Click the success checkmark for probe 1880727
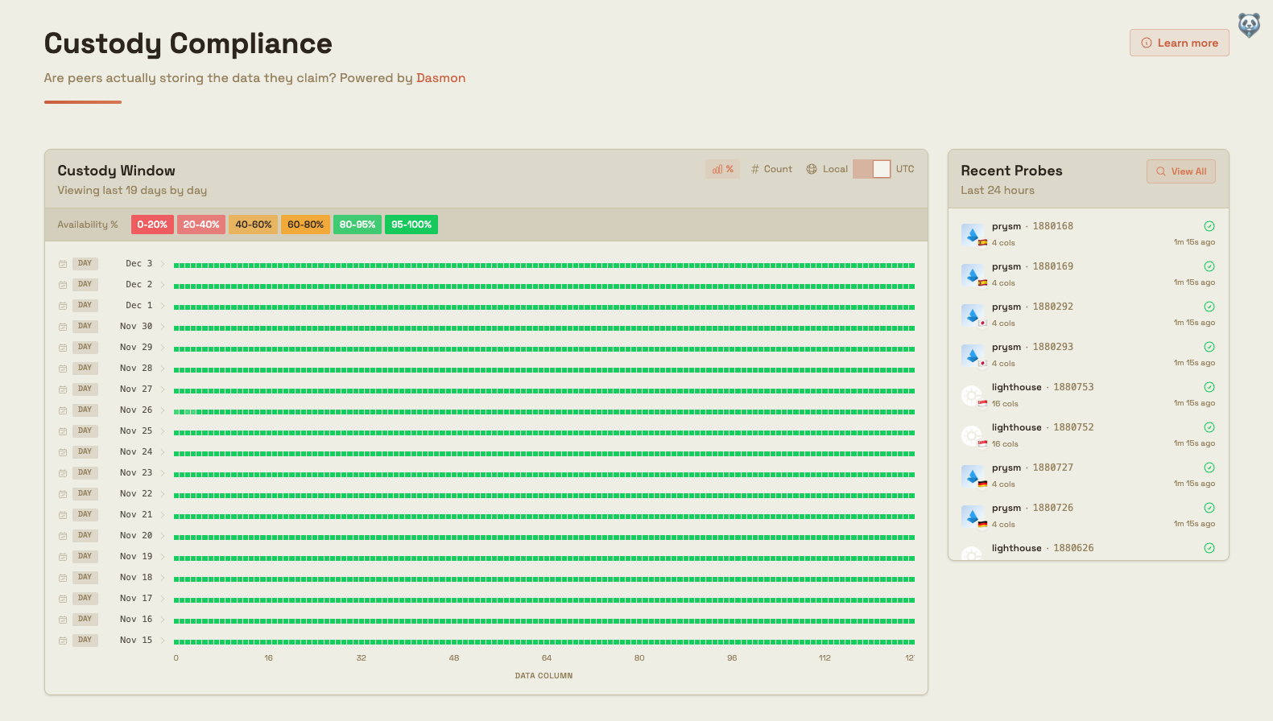The width and height of the screenshot is (1273, 721). [x=1209, y=468]
